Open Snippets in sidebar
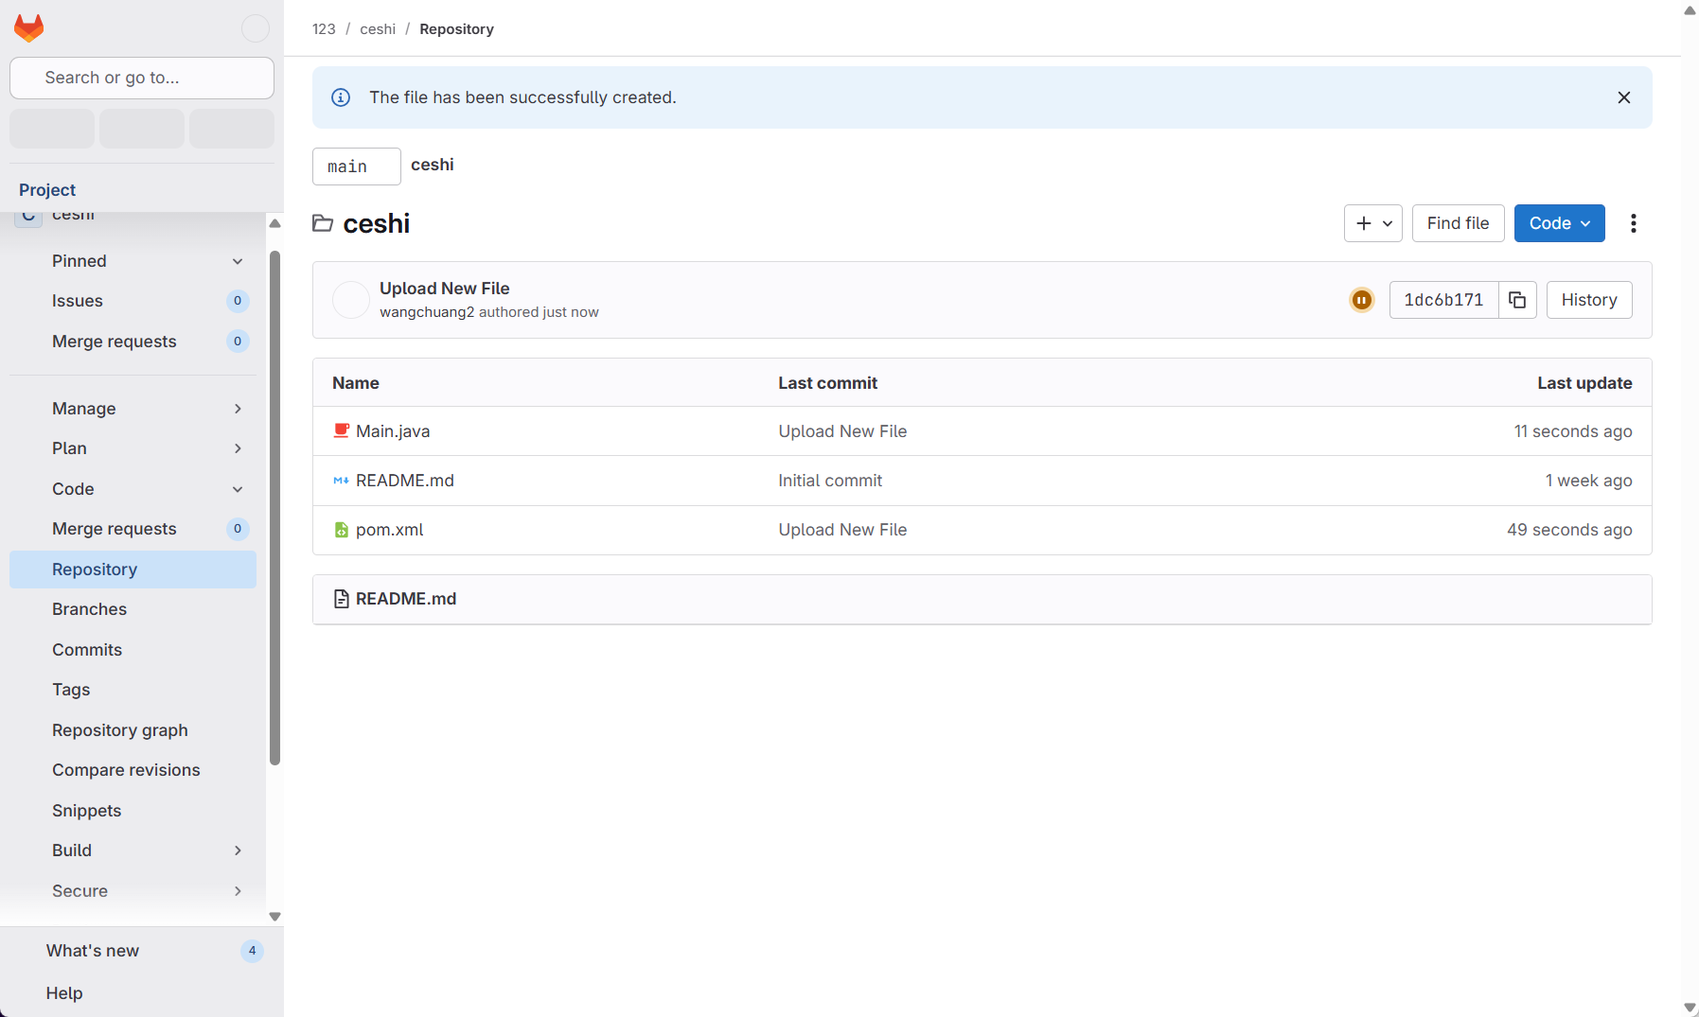 133,811
